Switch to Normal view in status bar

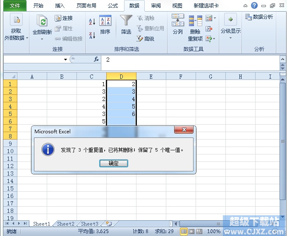[184, 231]
